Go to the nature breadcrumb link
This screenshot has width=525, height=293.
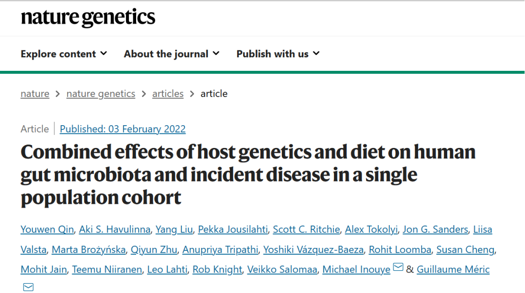coord(35,94)
